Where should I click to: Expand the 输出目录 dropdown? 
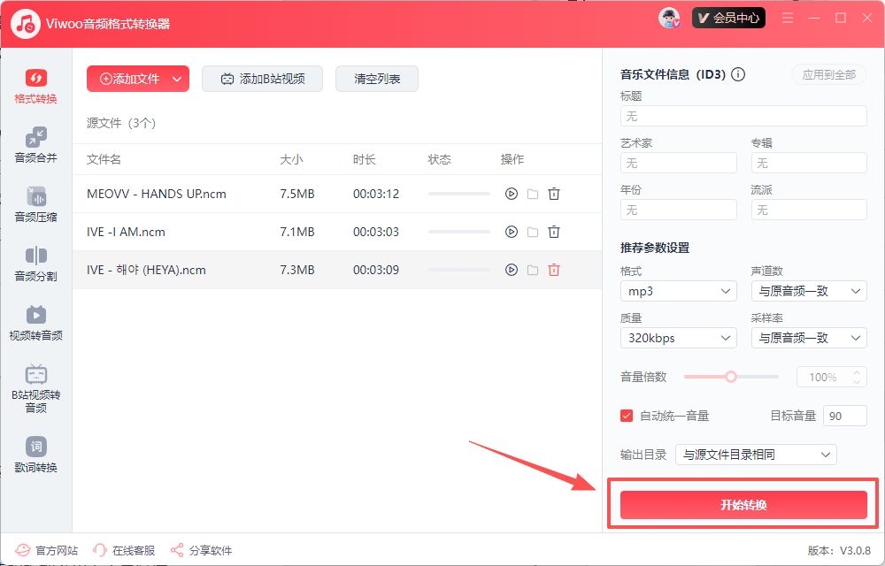coord(755,455)
